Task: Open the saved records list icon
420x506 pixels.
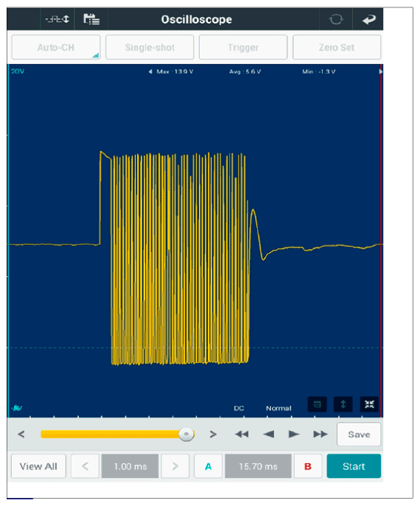Action: pos(91,19)
